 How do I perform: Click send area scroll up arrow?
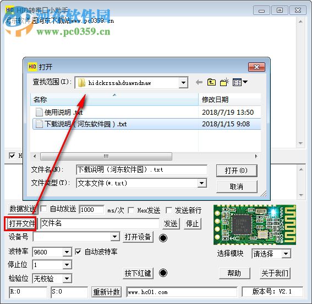point(301,169)
